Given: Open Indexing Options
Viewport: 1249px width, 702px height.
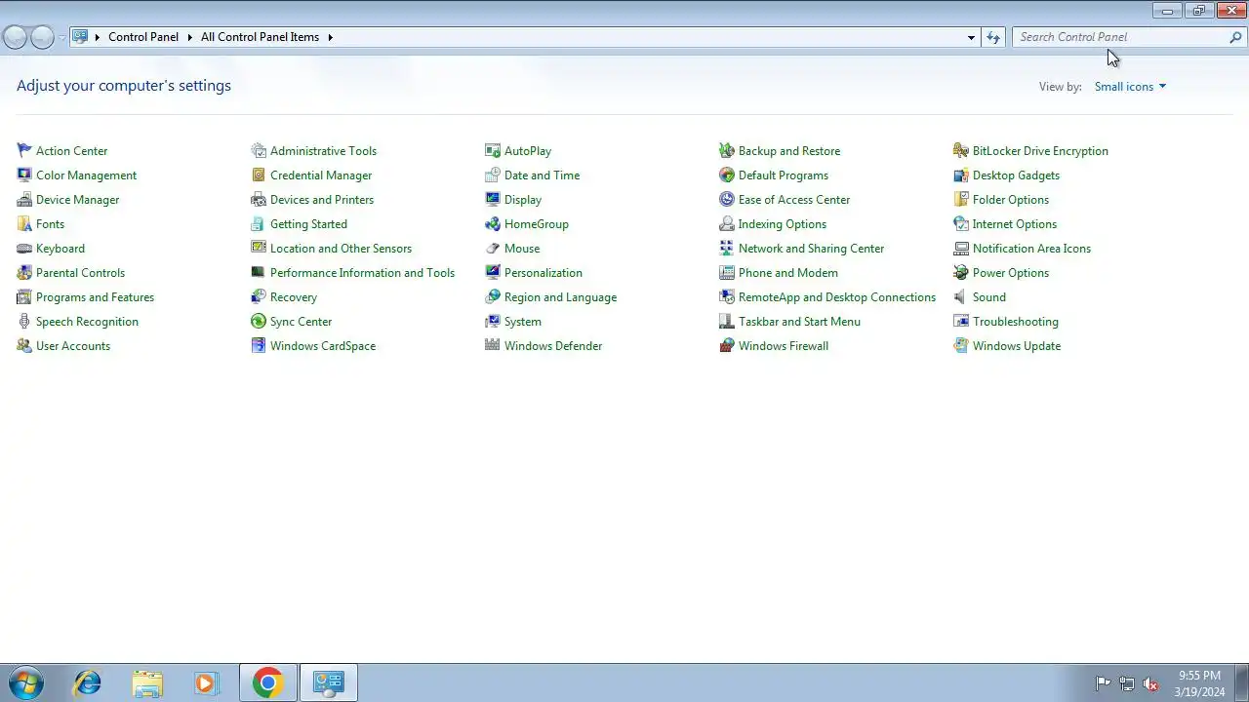Looking at the screenshot, I should 783,223.
